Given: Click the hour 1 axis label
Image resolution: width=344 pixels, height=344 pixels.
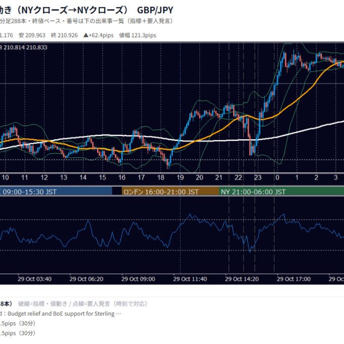Looking at the screenshot, I should click(x=297, y=178).
